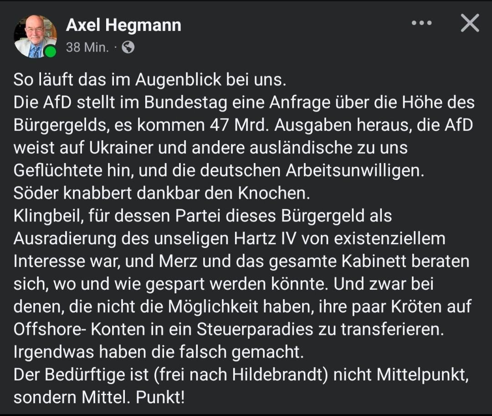The width and height of the screenshot is (492, 416).
Task: Open the three-dot post options menu
Action: coord(421,23)
